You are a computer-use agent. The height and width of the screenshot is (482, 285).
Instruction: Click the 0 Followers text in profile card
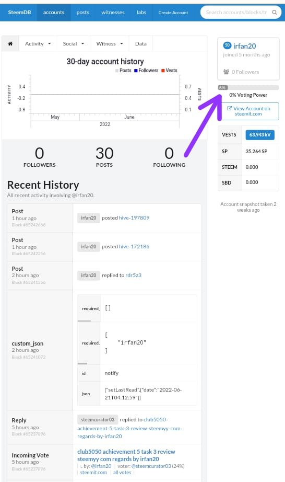(245, 72)
